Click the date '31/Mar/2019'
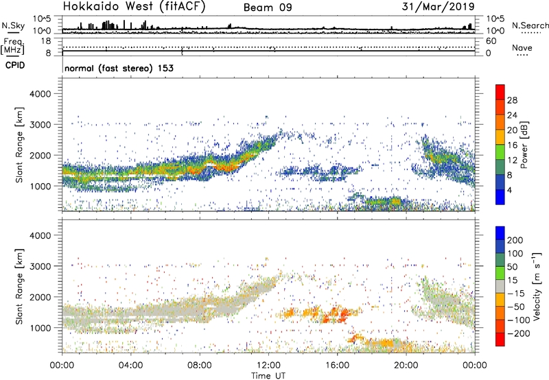 click(439, 6)
